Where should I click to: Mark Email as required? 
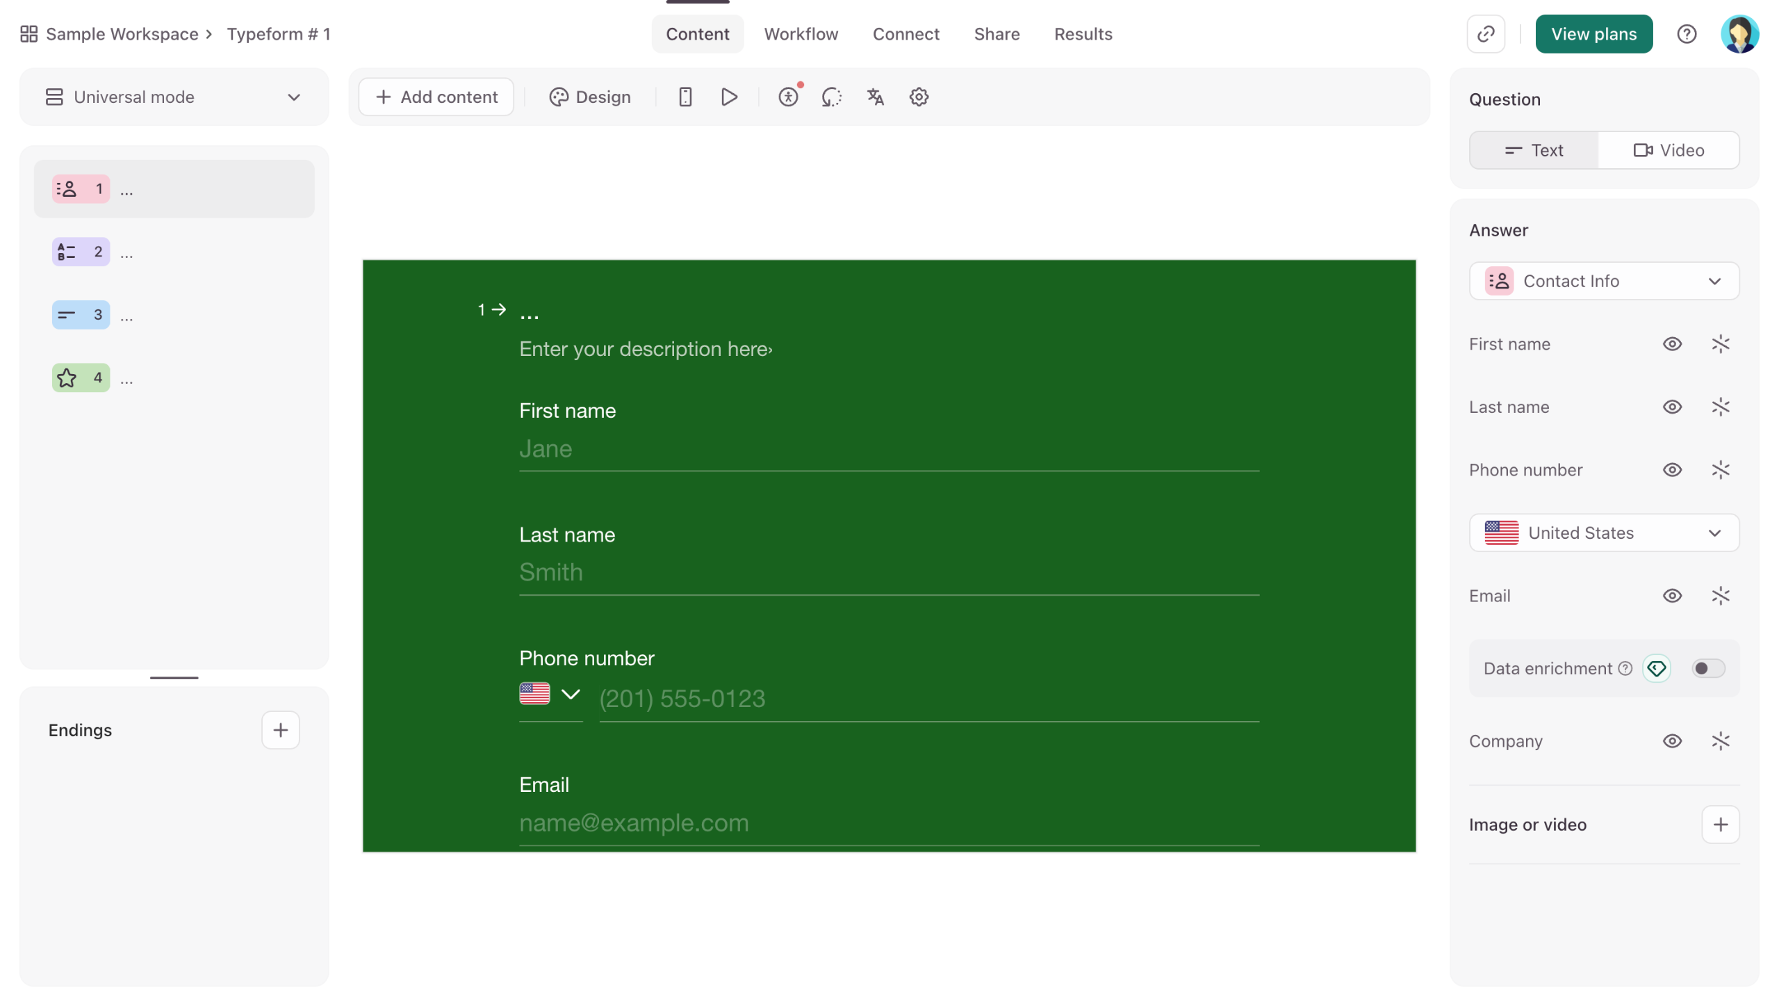pos(1721,596)
